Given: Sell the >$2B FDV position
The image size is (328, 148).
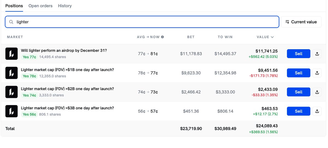Looking at the screenshot, I should coord(298,92).
